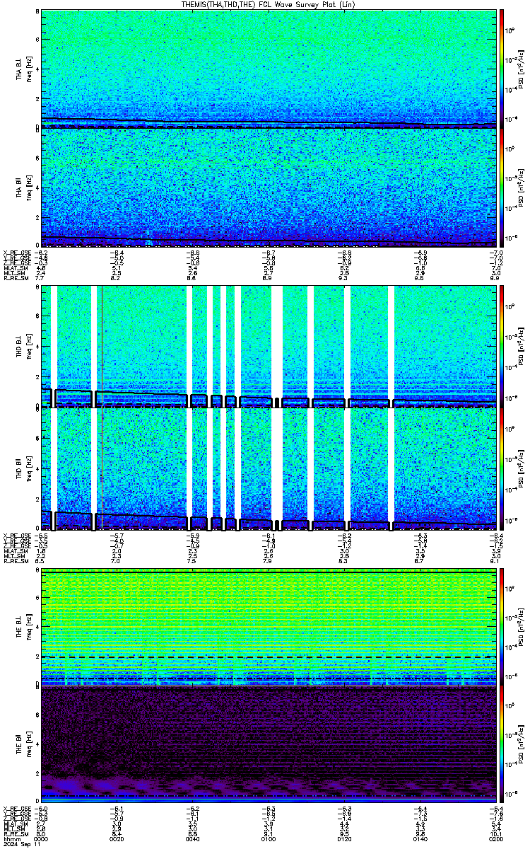Click the 0120 time tick label
The image size is (530, 849).
point(344,838)
